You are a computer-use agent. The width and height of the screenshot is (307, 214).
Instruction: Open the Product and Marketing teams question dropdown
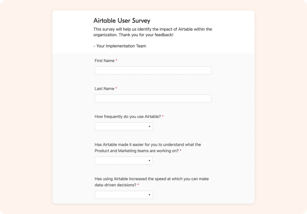click(124, 160)
